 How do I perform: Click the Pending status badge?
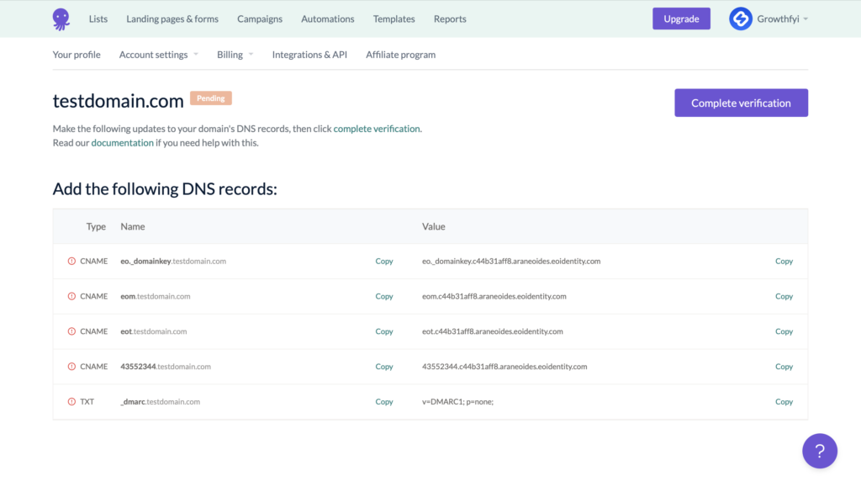tap(210, 98)
